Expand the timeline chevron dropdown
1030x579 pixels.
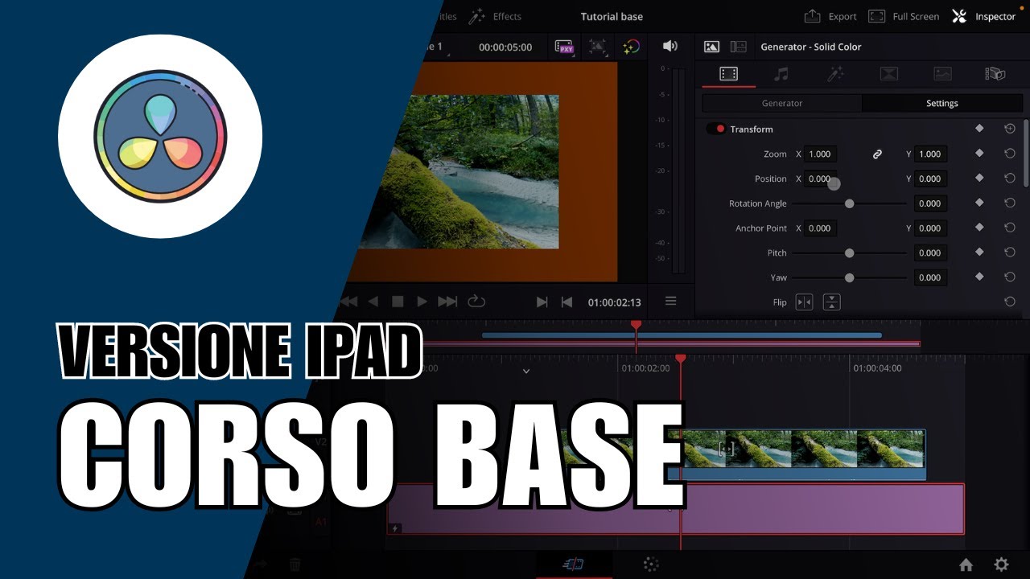[526, 372]
